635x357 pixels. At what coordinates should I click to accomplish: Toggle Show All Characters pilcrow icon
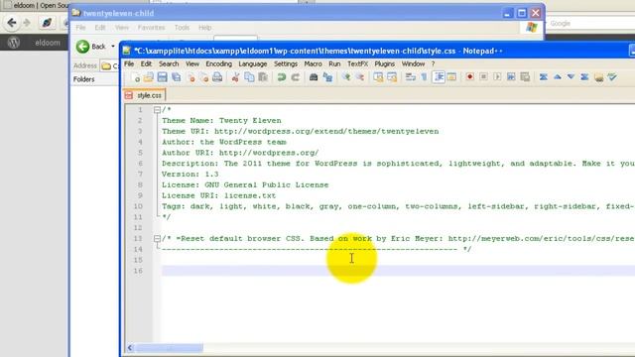tap(424, 77)
